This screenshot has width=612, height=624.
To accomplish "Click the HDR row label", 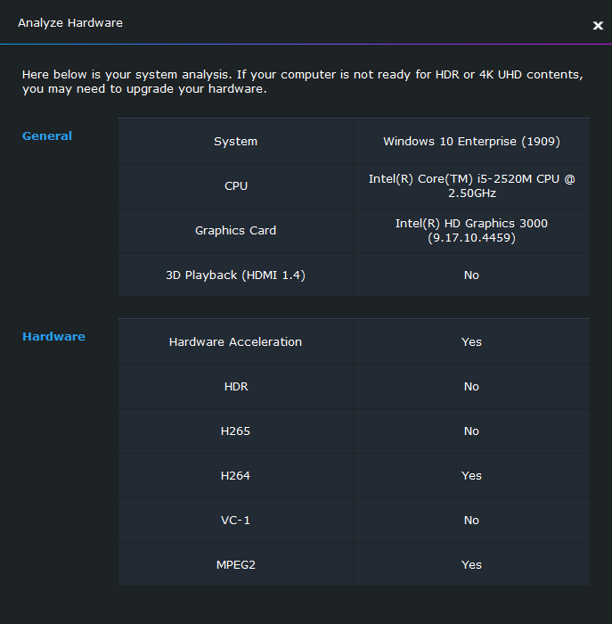I will click(236, 387).
